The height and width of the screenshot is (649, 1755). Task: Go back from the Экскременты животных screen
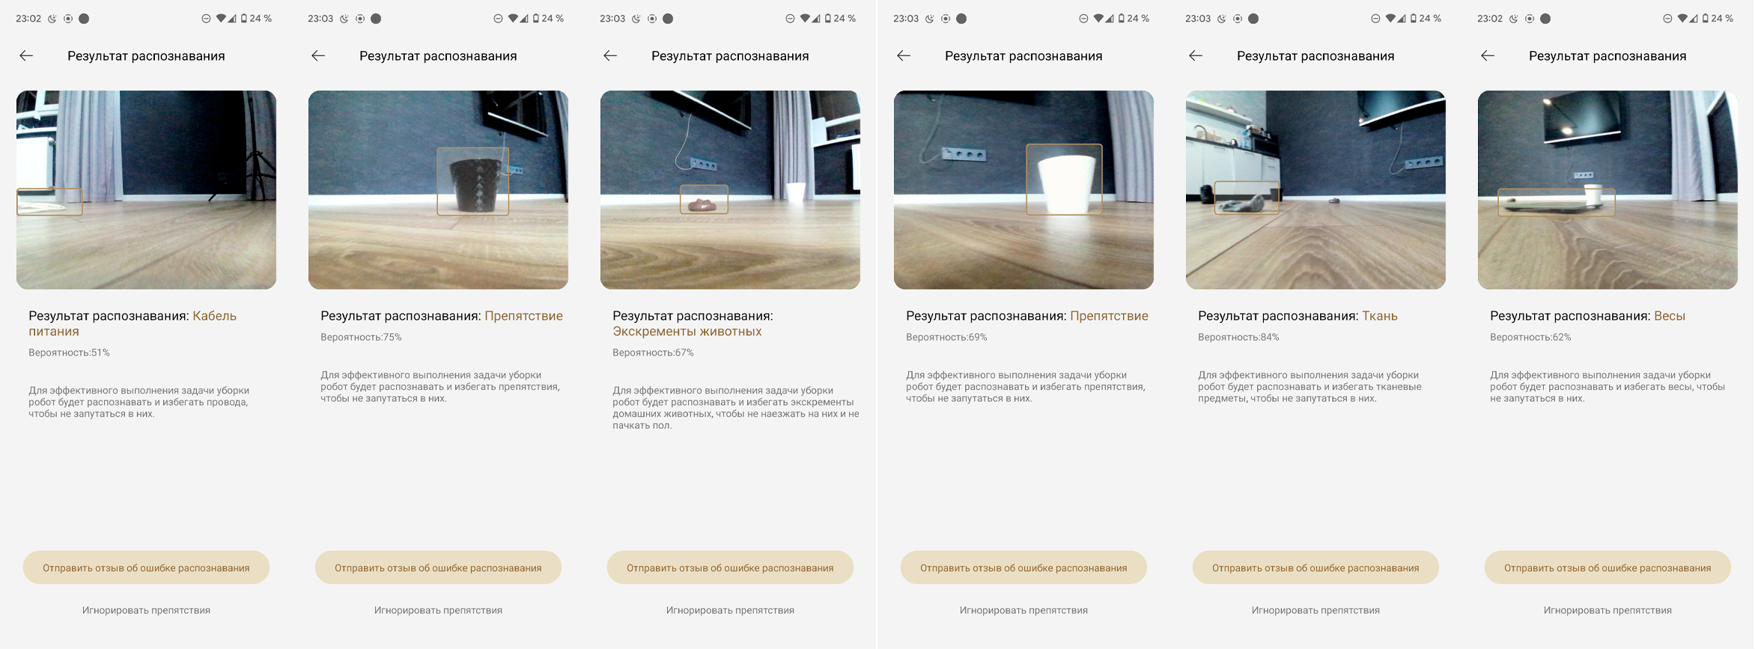point(610,55)
